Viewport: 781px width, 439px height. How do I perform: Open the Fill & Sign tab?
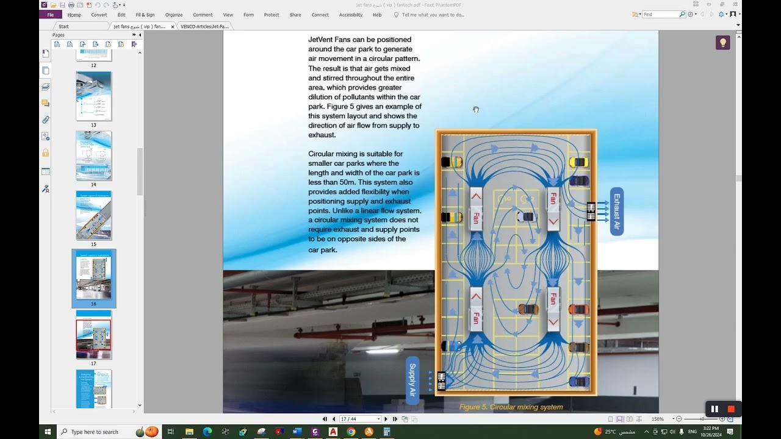pos(145,15)
